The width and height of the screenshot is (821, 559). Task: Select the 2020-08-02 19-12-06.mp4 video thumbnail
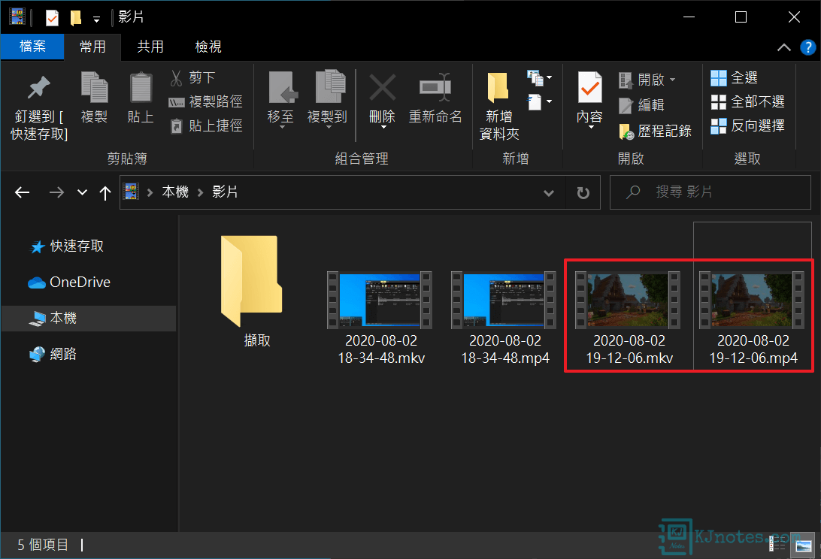pos(753,301)
